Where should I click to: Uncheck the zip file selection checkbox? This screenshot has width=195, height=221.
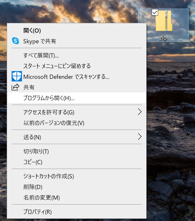(155, 12)
